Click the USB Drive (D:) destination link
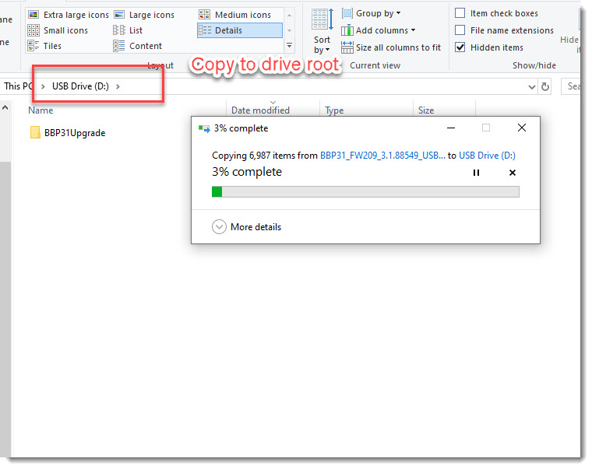 click(x=487, y=156)
